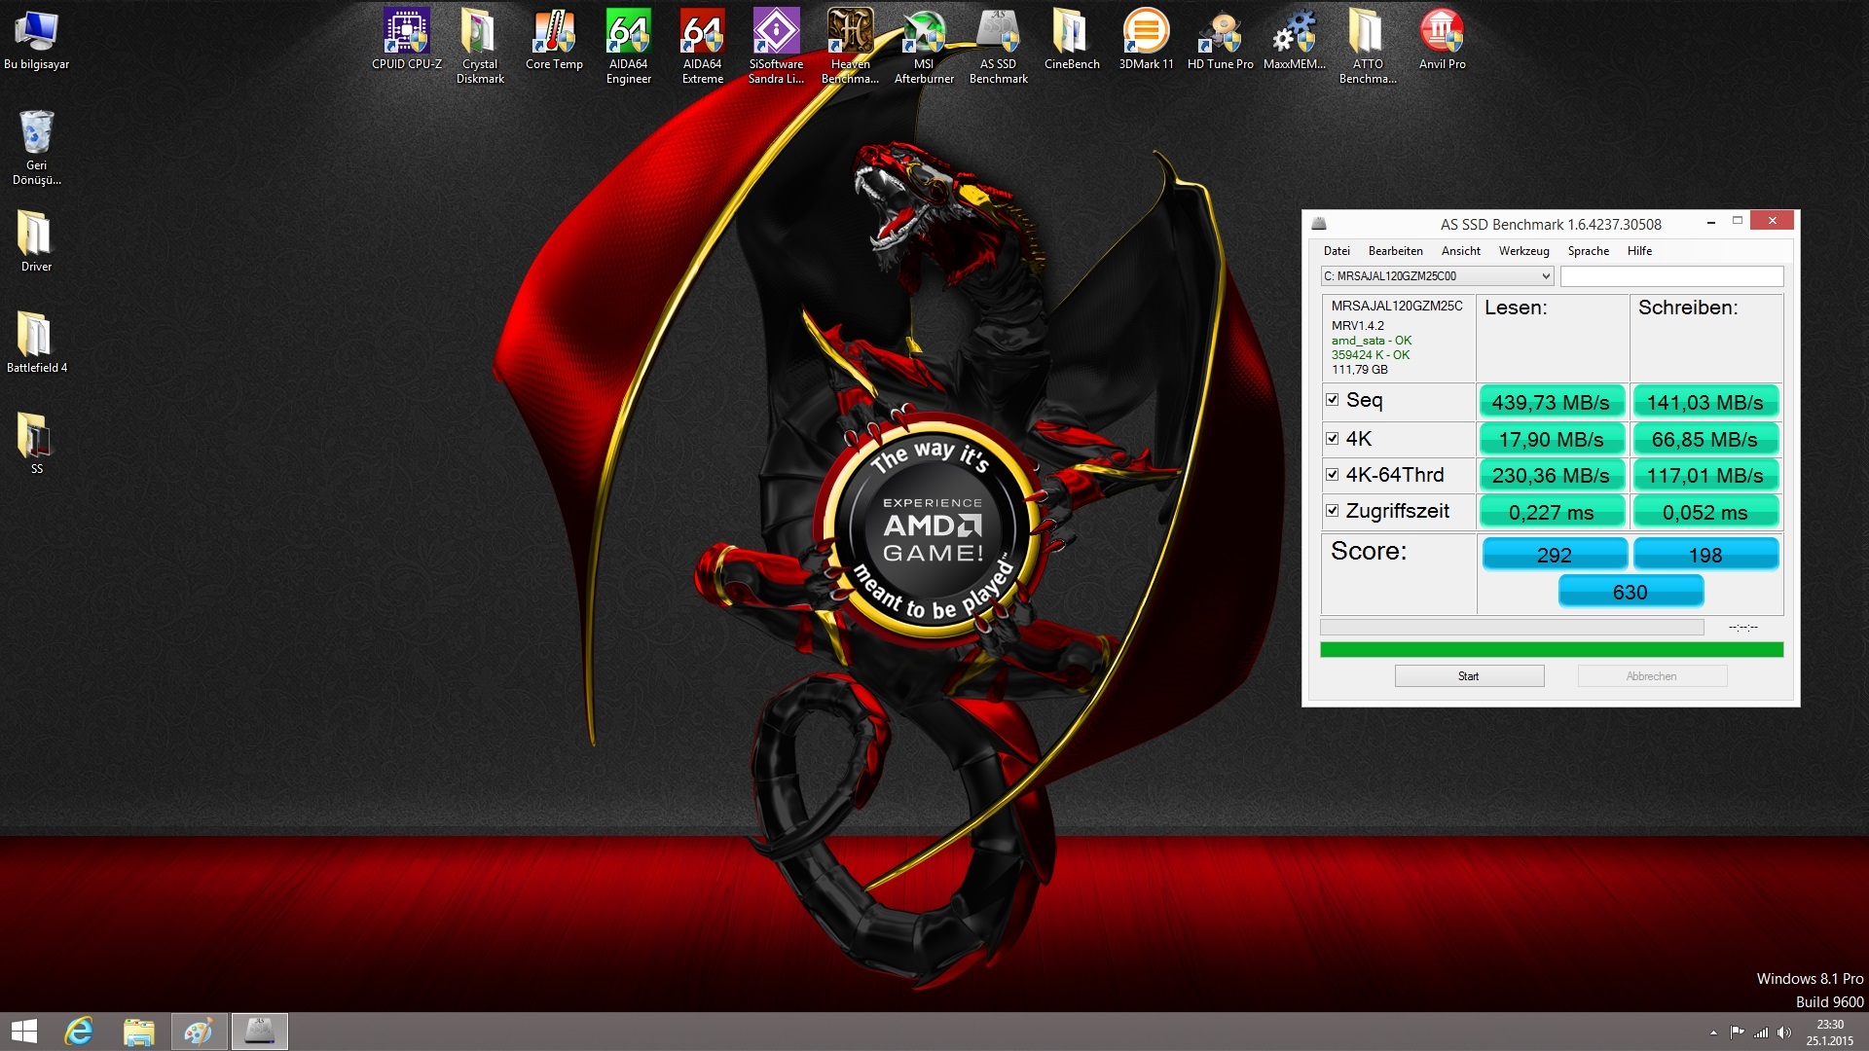Screen dimensions: 1869x1051
Task: Open the Datei menu
Action: (x=1337, y=251)
